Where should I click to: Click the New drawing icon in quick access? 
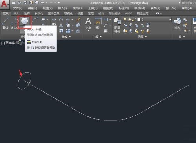point(14,3)
